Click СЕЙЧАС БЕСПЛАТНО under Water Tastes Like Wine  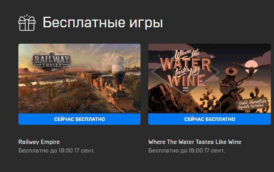pos(210,119)
